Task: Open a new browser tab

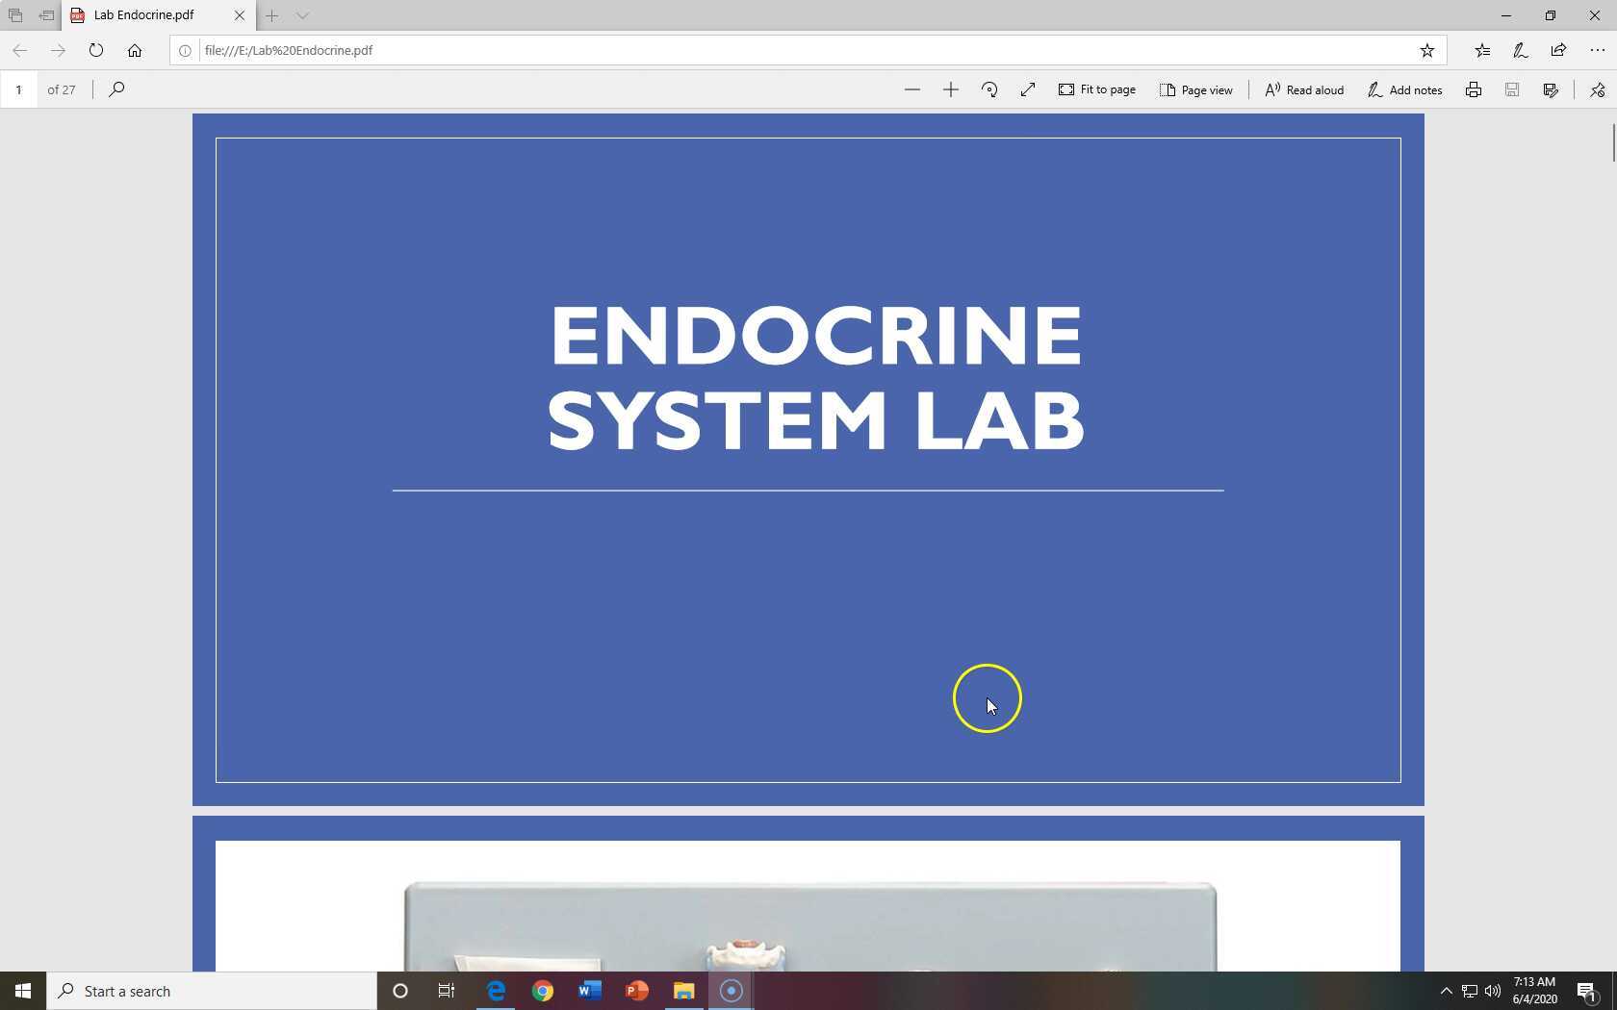Action: pyautogui.click(x=271, y=15)
